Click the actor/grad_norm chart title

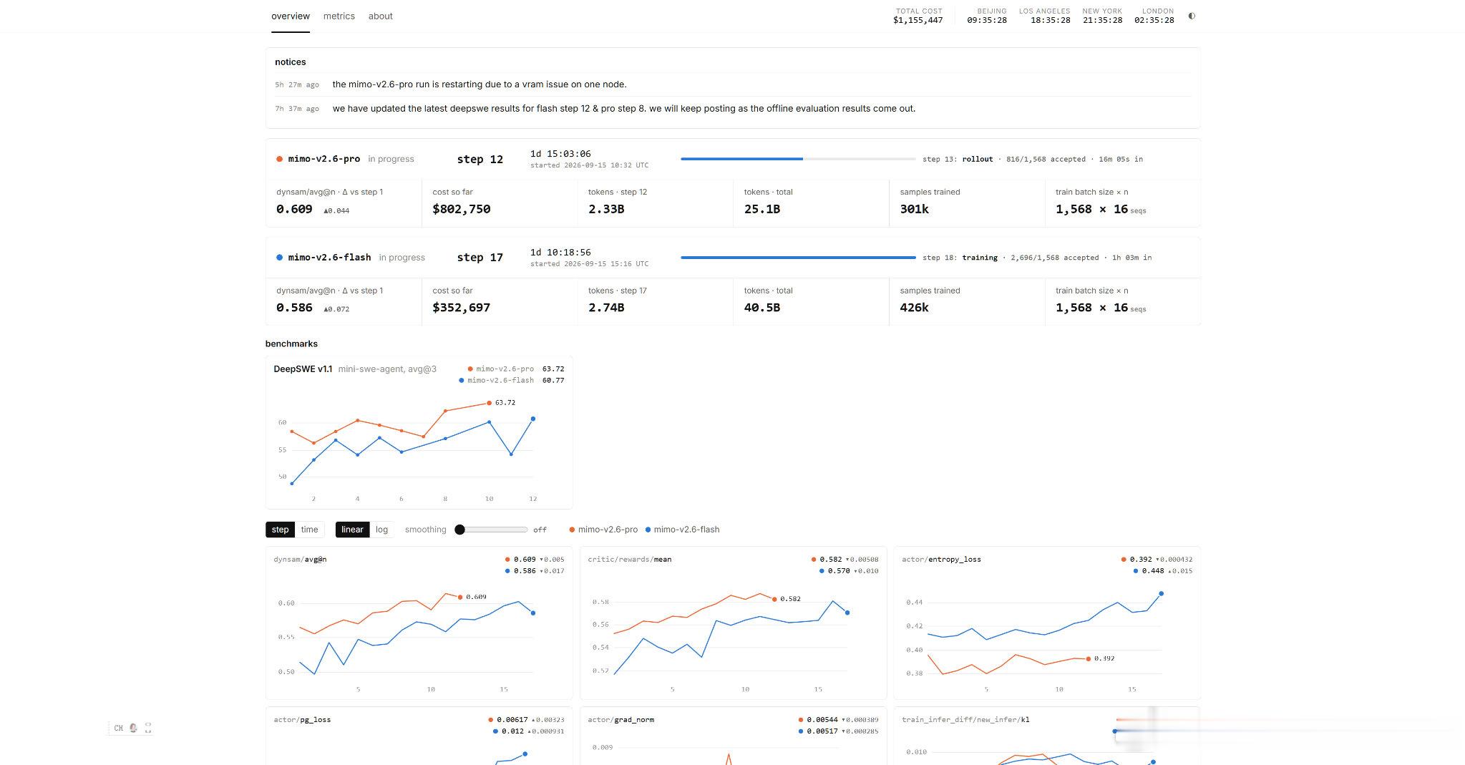pyautogui.click(x=620, y=720)
